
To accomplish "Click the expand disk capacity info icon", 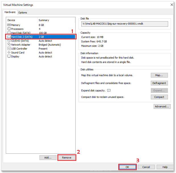I will (109, 90).
